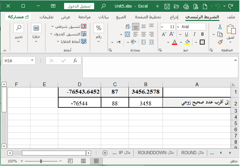
Task: Click the تسجيل الدخول sign-in button
Action: tap(79, 6)
